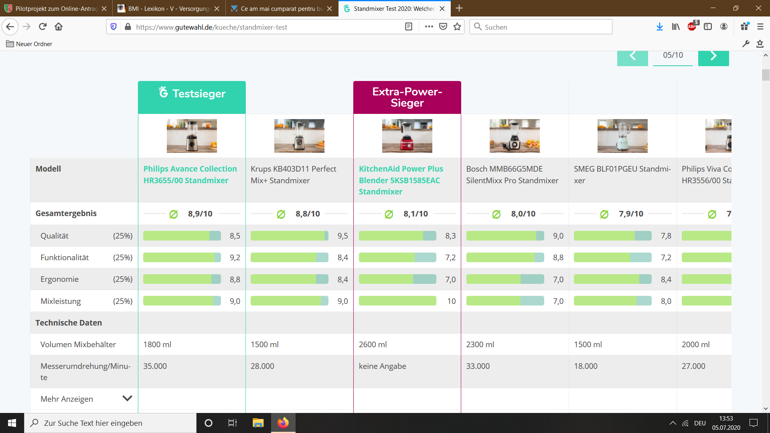
Task: Open page actions three-dot menu
Action: pyautogui.click(x=429, y=27)
